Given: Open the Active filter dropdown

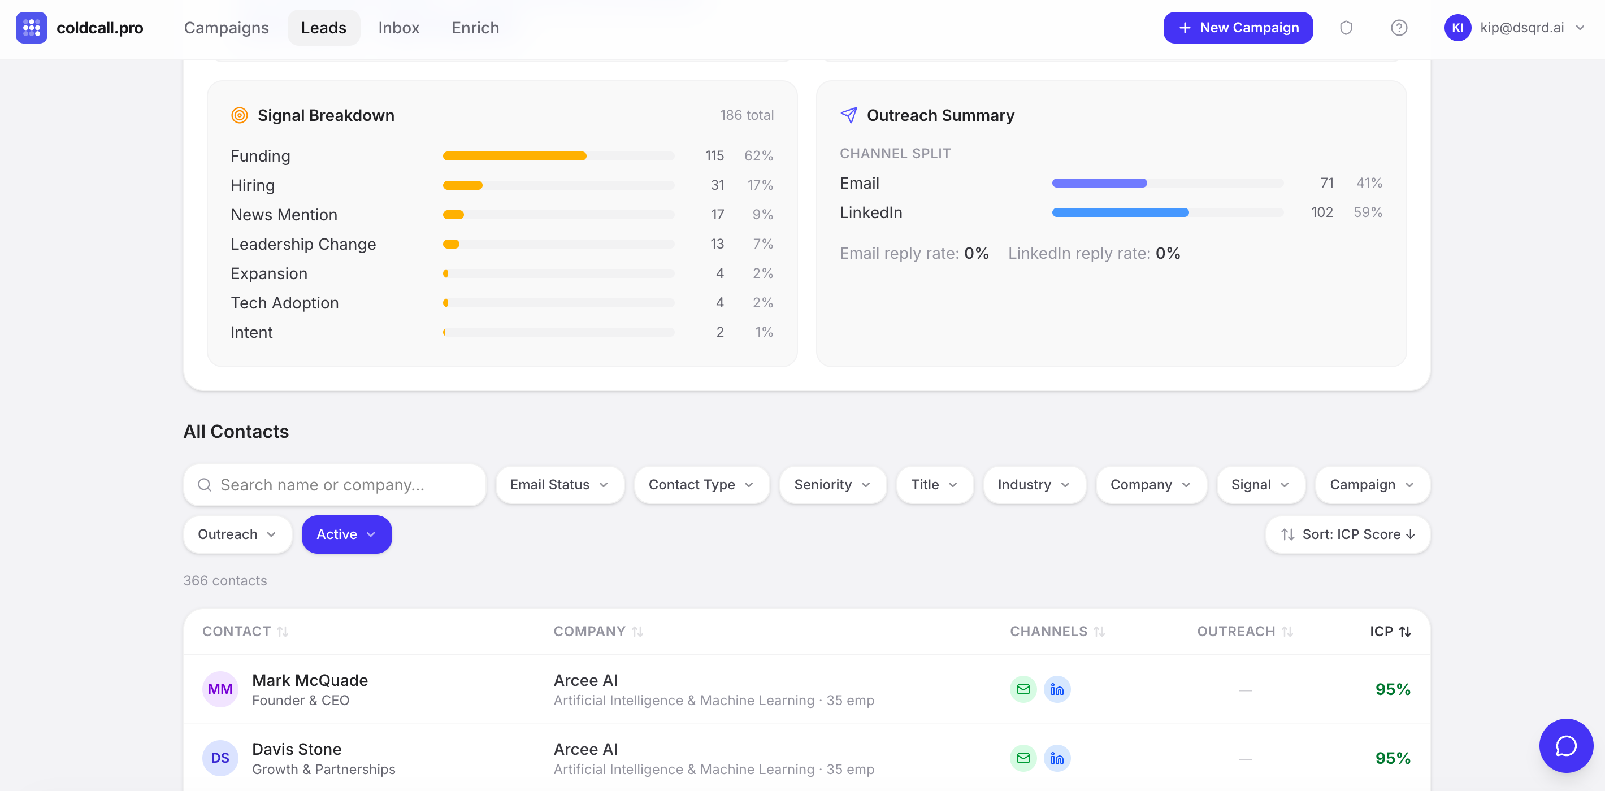Looking at the screenshot, I should (x=346, y=534).
